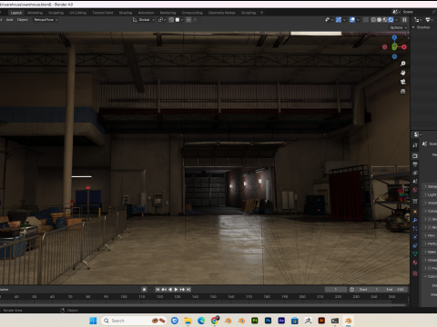Select material preview shading
The width and height of the screenshot is (437, 327).
(x=385, y=20)
